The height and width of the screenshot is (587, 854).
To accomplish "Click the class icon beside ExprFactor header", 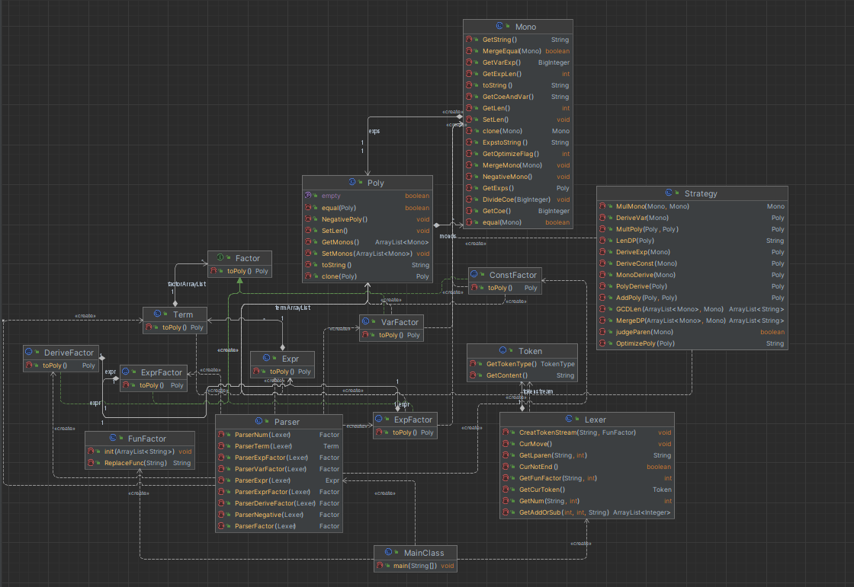I will pos(126,372).
